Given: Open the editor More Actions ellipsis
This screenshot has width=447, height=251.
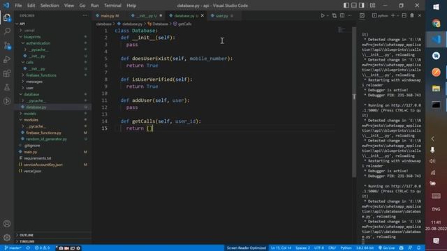Looking at the screenshot, I should pyautogui.click(x=350, y=15).
